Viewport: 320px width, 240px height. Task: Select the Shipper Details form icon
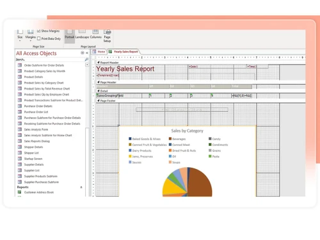[x=20, y=147]
